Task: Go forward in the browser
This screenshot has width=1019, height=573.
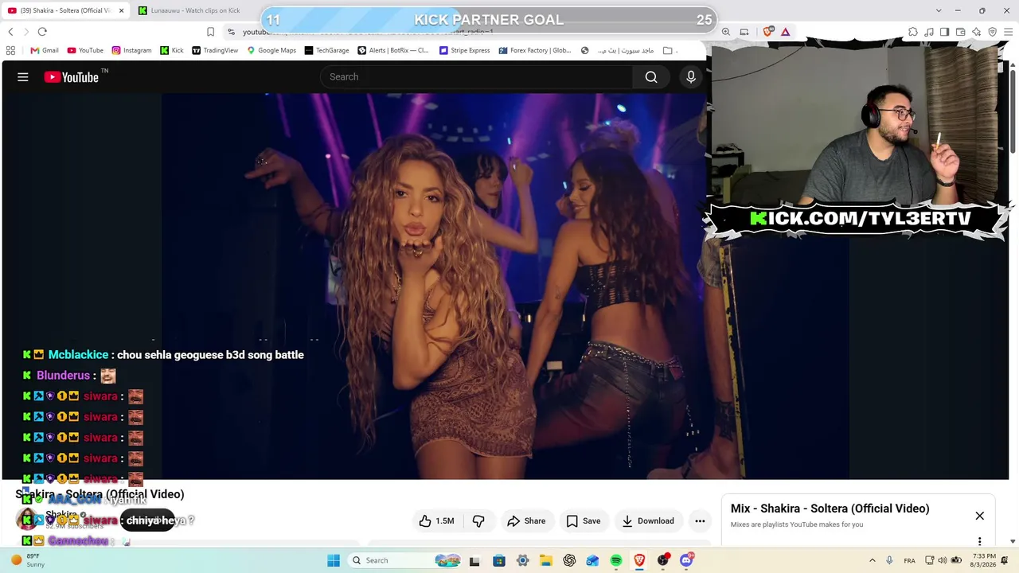Action: click(26, 32)
